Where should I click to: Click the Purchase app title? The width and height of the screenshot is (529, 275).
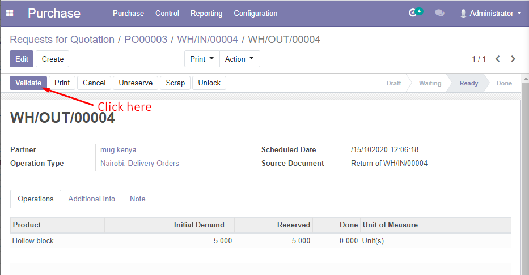click(54, 13)
